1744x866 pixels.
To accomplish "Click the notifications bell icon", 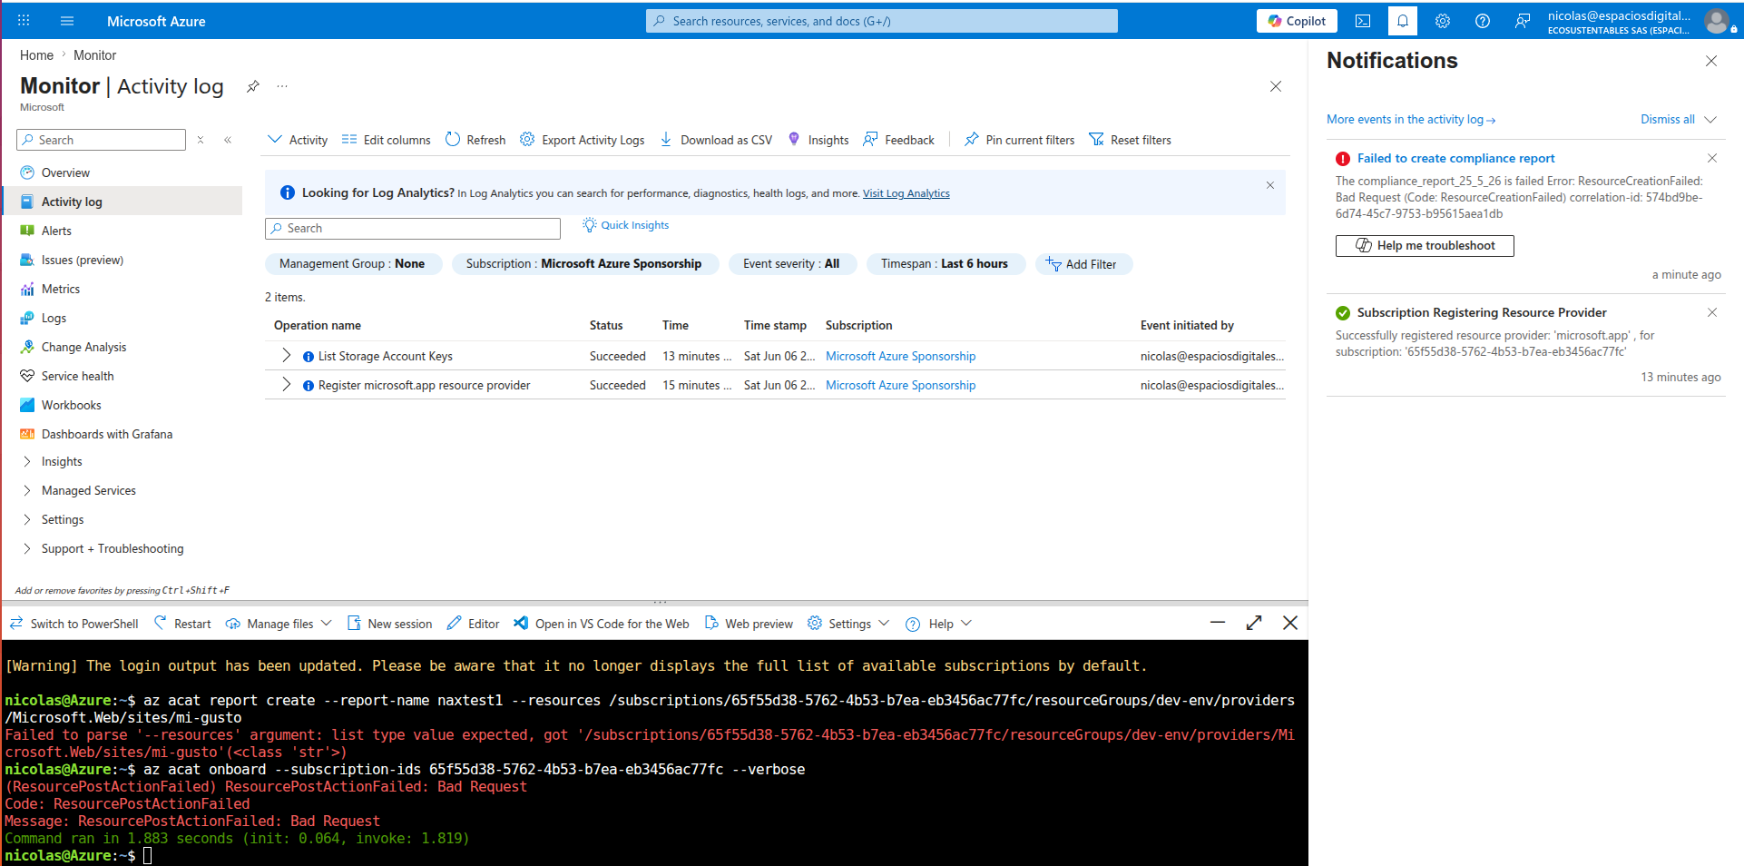I will click(x=1403, y=21).
